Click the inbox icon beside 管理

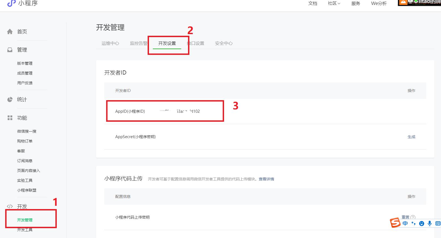point(10,50)
